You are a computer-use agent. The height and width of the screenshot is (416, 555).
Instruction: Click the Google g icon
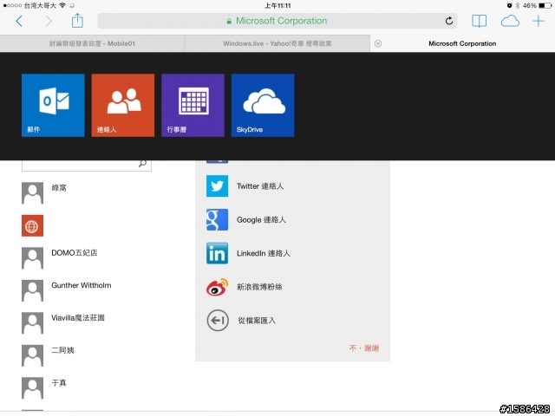(217, 219)
